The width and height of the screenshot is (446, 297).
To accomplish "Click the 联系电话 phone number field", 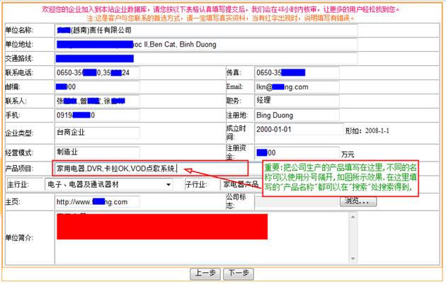I will [x=96, y=72].
